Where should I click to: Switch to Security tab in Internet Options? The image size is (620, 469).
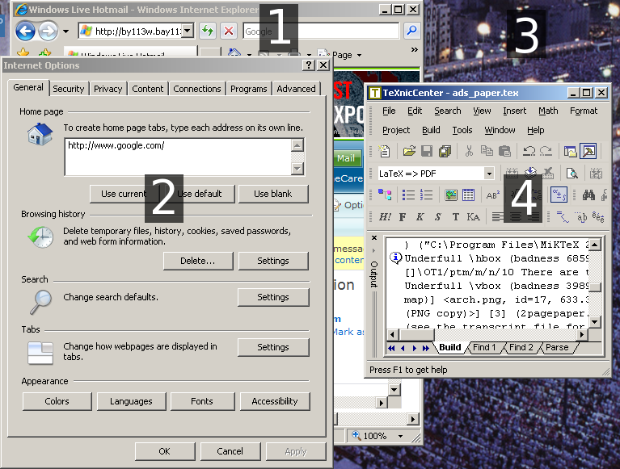[69, 89]
